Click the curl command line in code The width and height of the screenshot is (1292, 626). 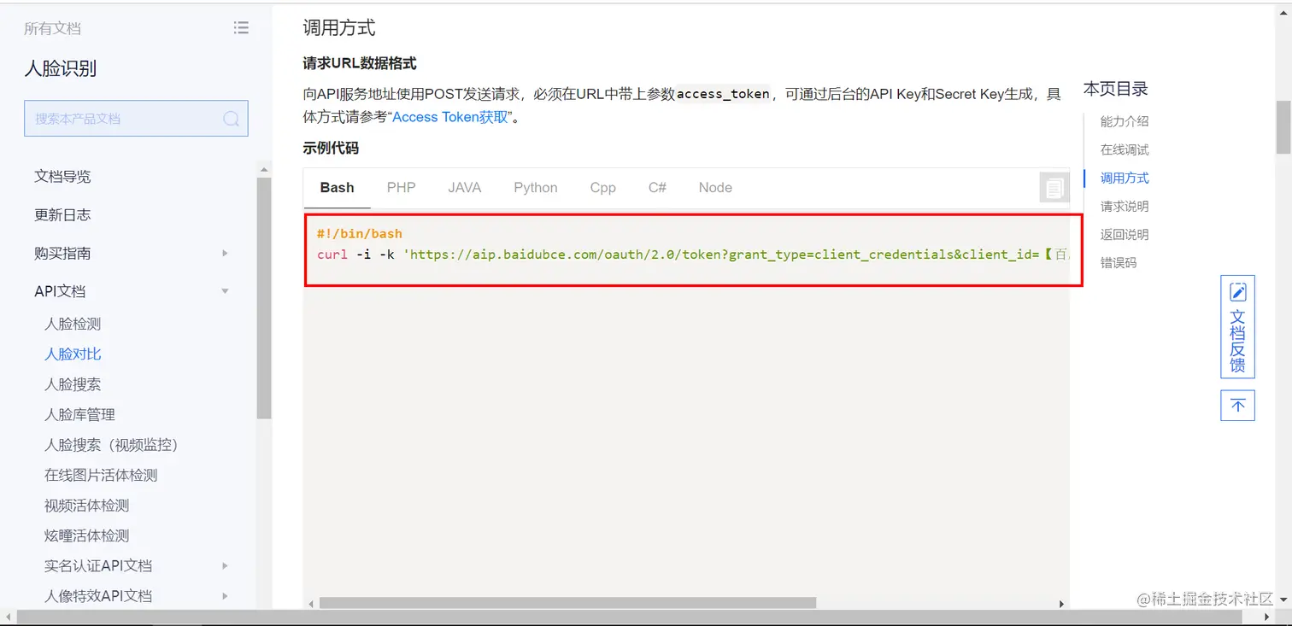(x=693, y=254)
